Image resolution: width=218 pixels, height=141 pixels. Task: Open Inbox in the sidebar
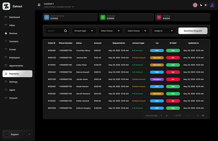point(12,25)
